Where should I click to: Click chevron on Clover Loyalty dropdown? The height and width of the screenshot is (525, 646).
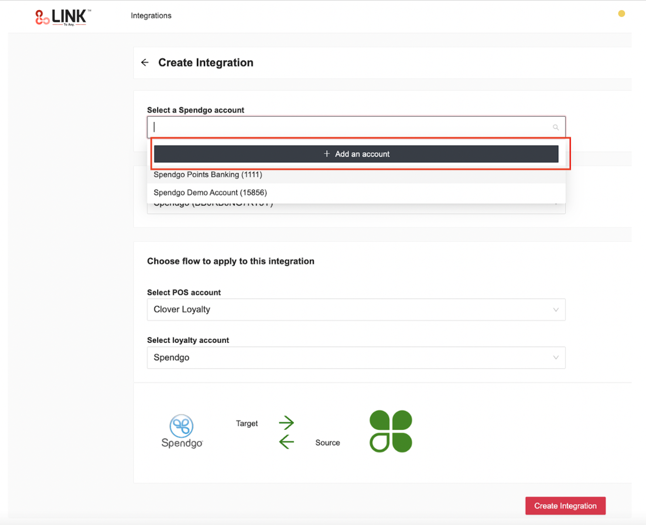pyautogui.click(x=555, y=310)
